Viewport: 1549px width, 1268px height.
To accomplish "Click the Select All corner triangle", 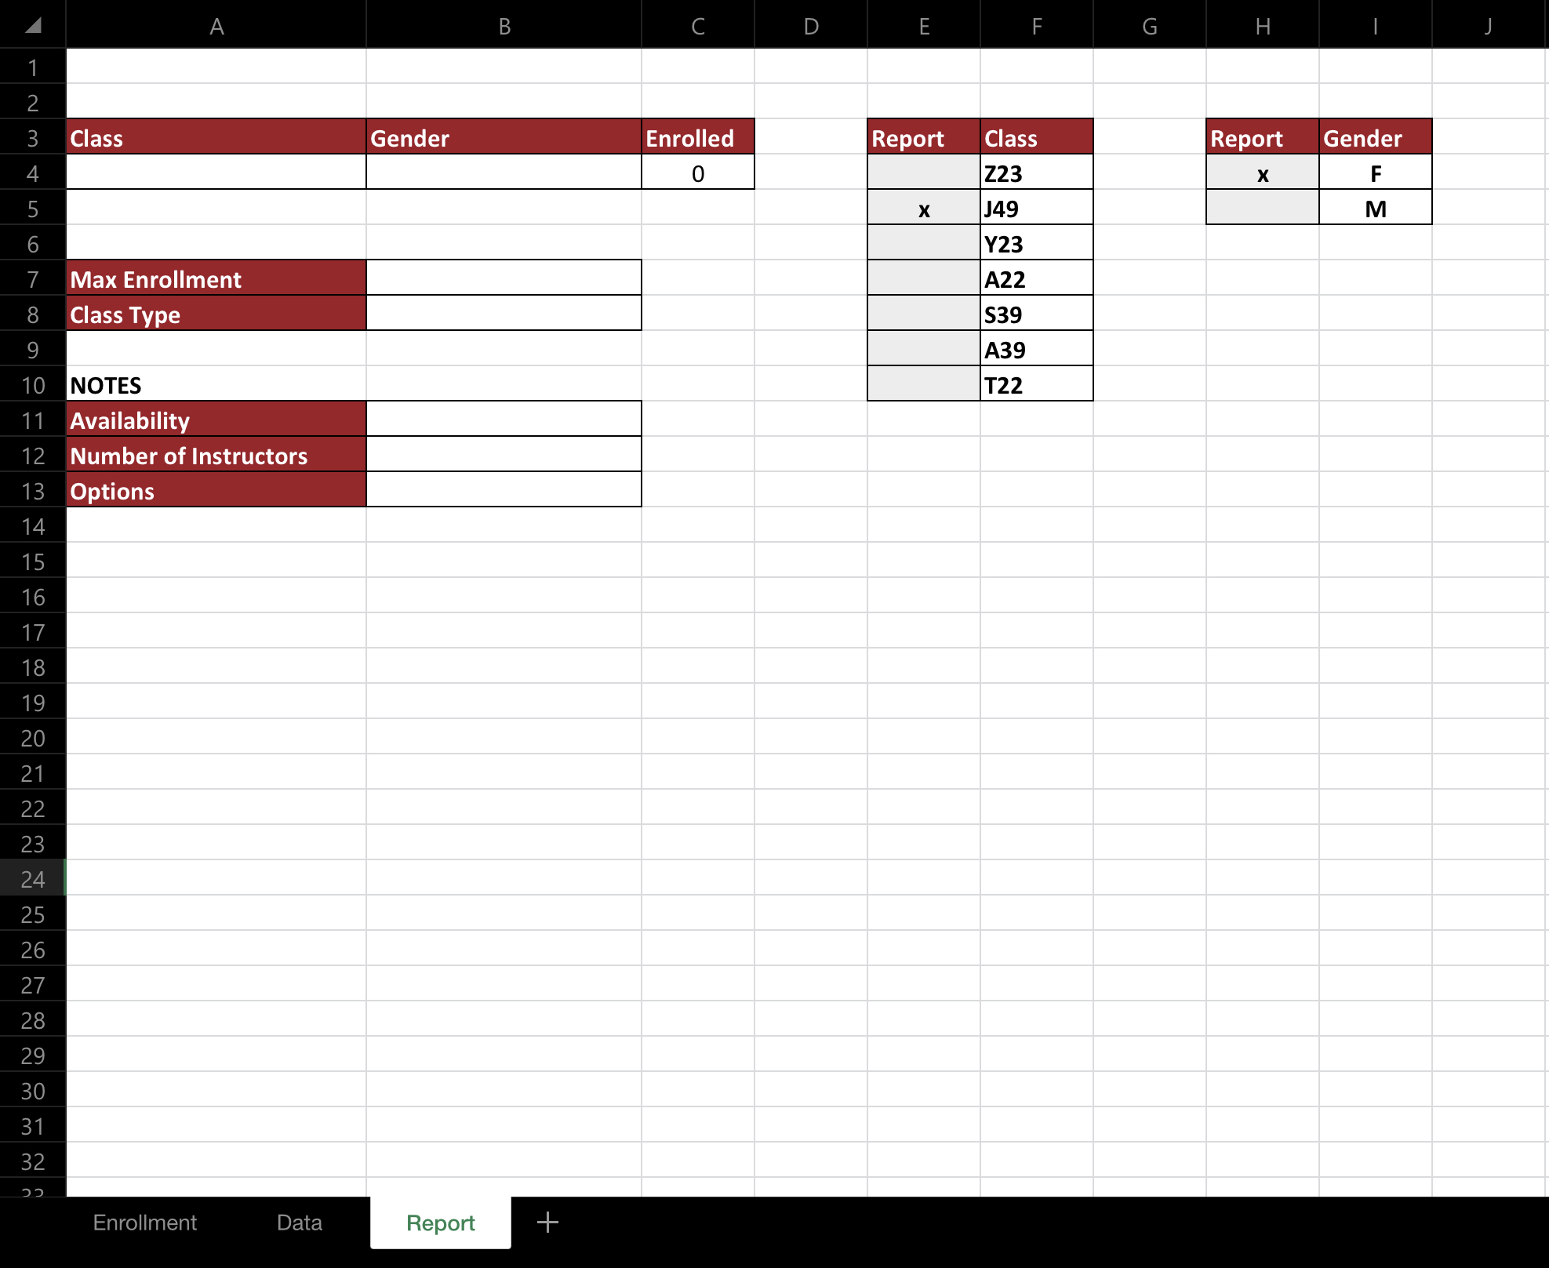I will [x=32, y=25].
